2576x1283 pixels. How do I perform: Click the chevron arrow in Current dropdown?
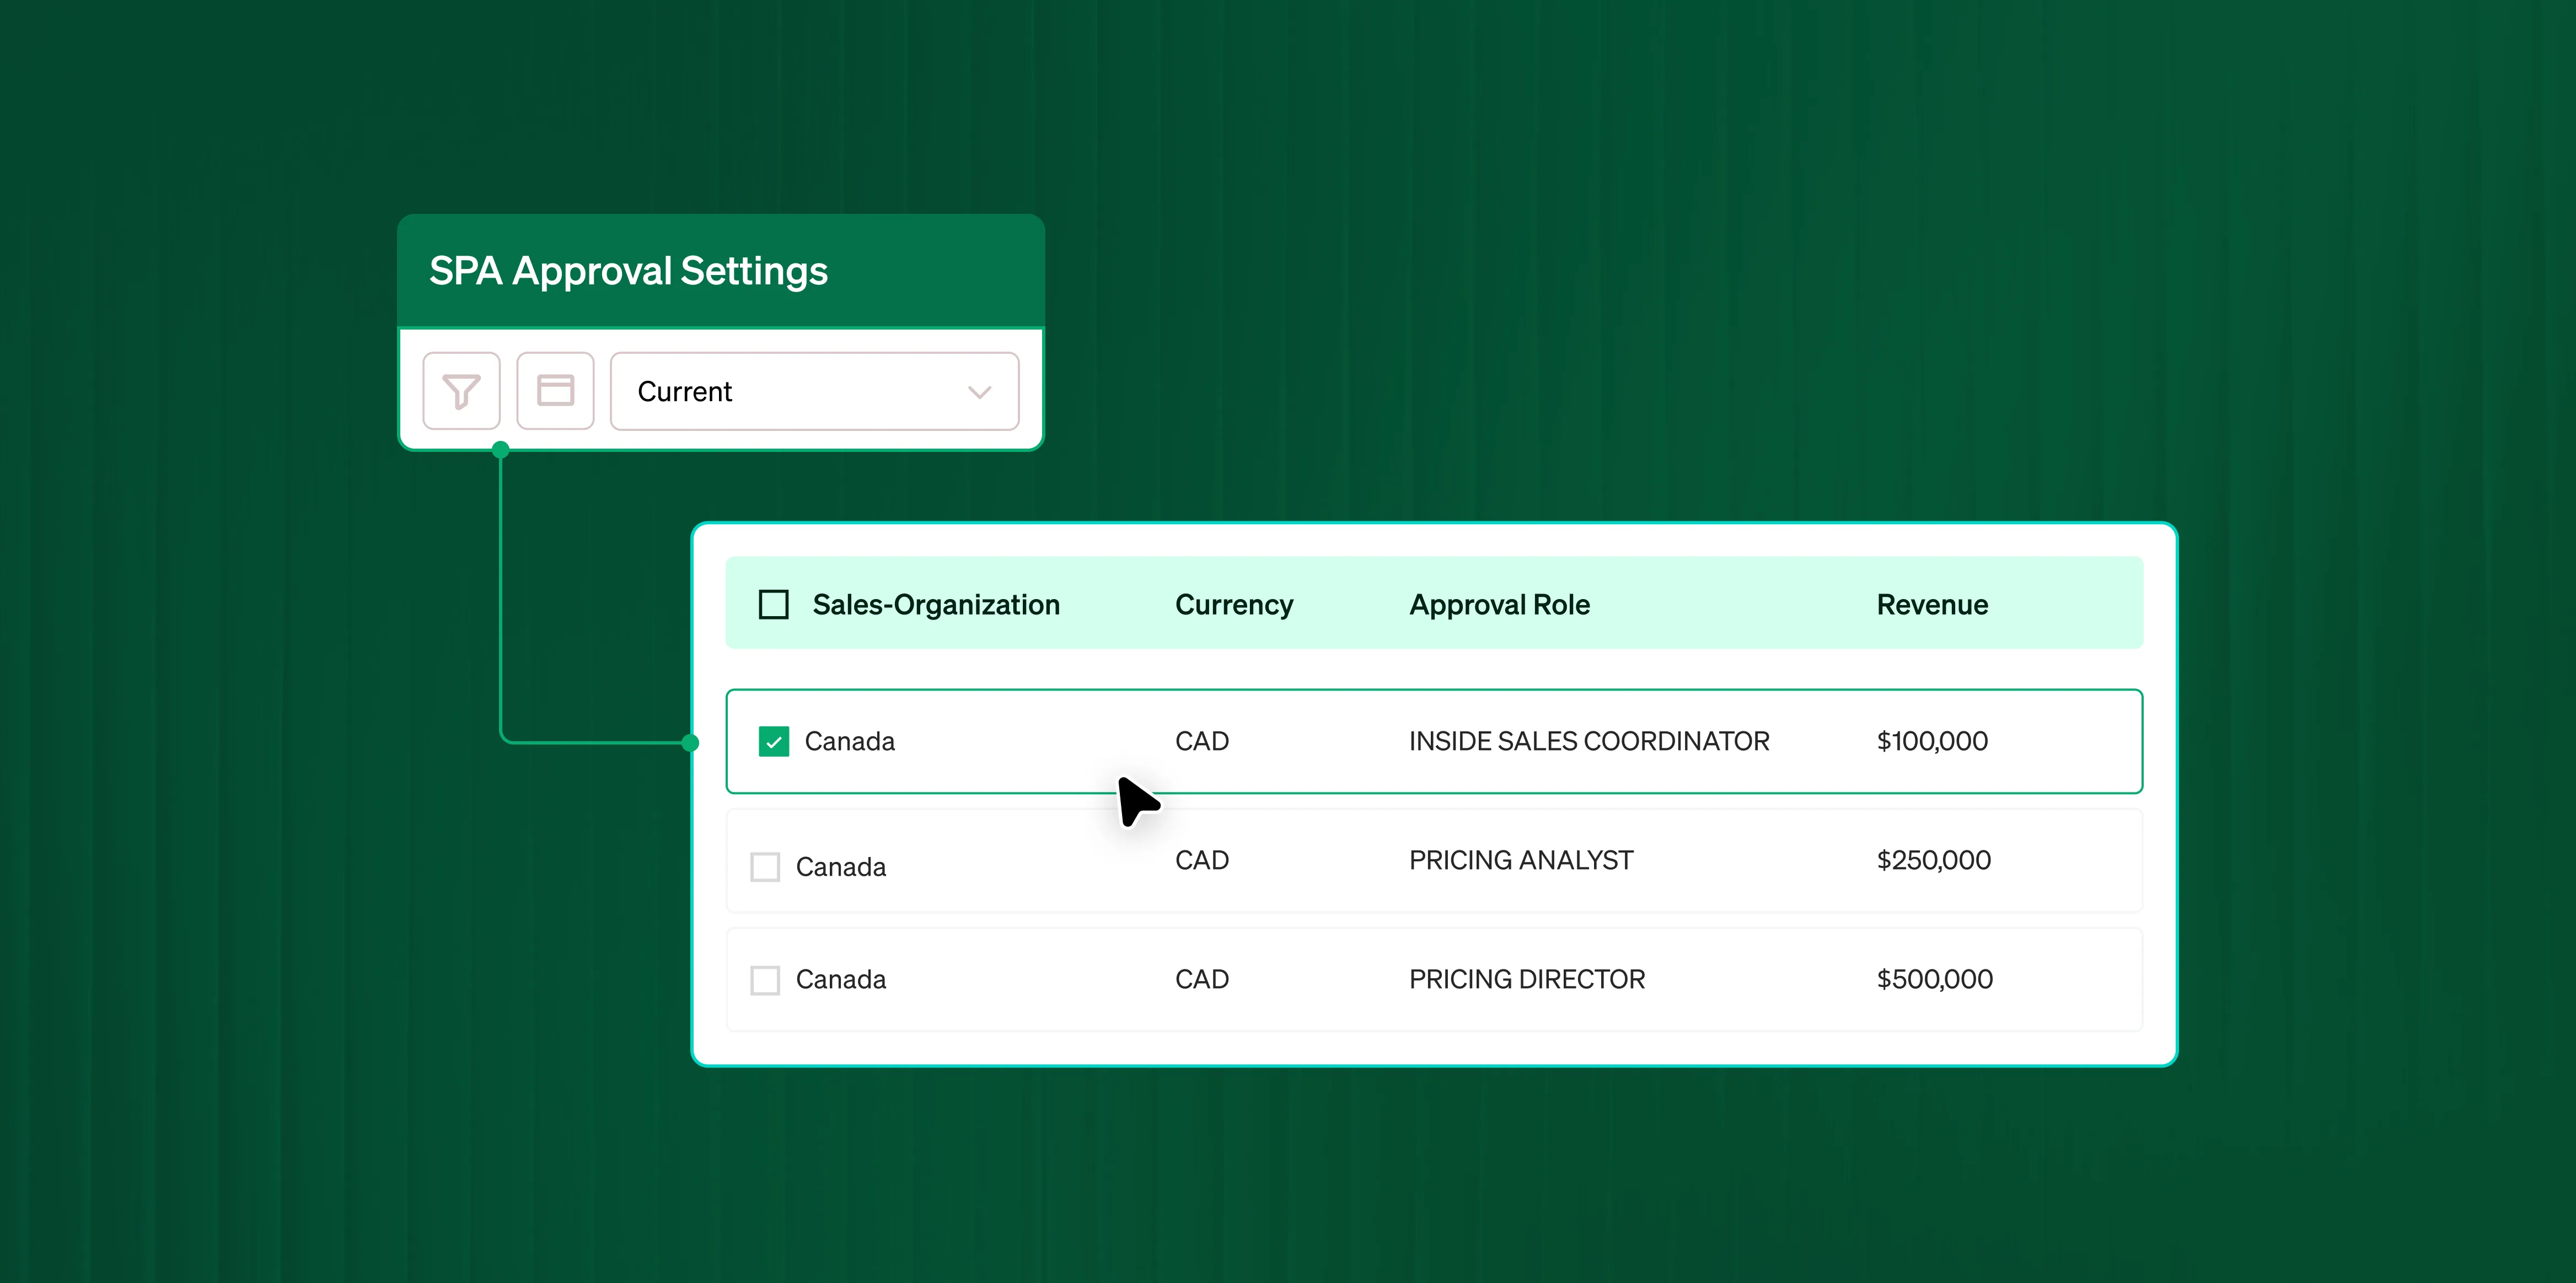tap(979, 392)
